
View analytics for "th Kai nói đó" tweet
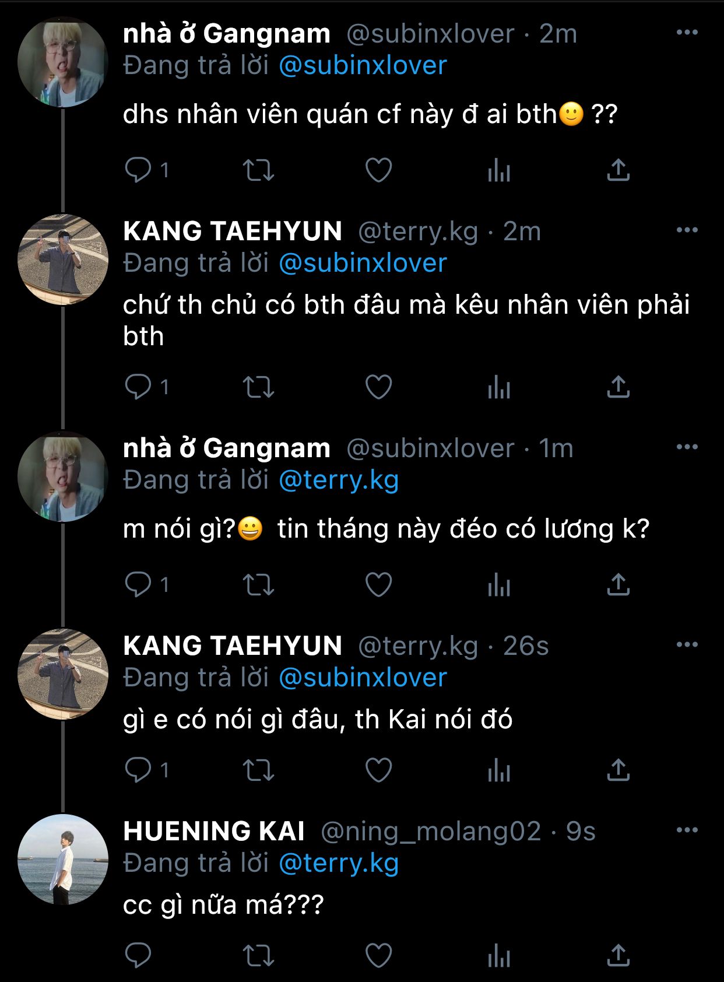point(499,771)
